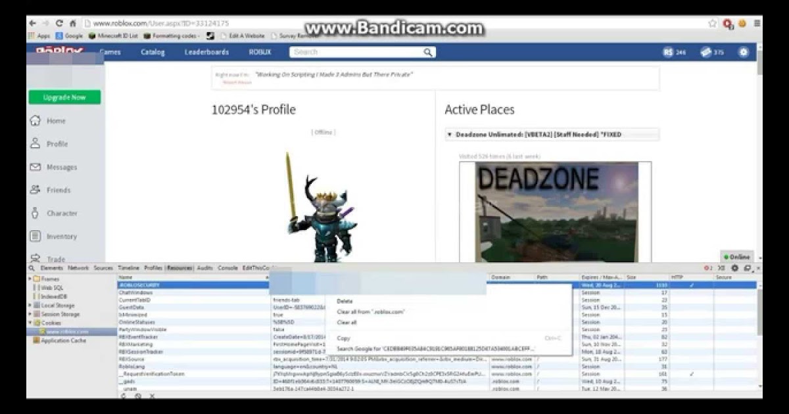Select the RBXEventTracker cookie row
Screen dimensions: 789x414
point(437,336)
